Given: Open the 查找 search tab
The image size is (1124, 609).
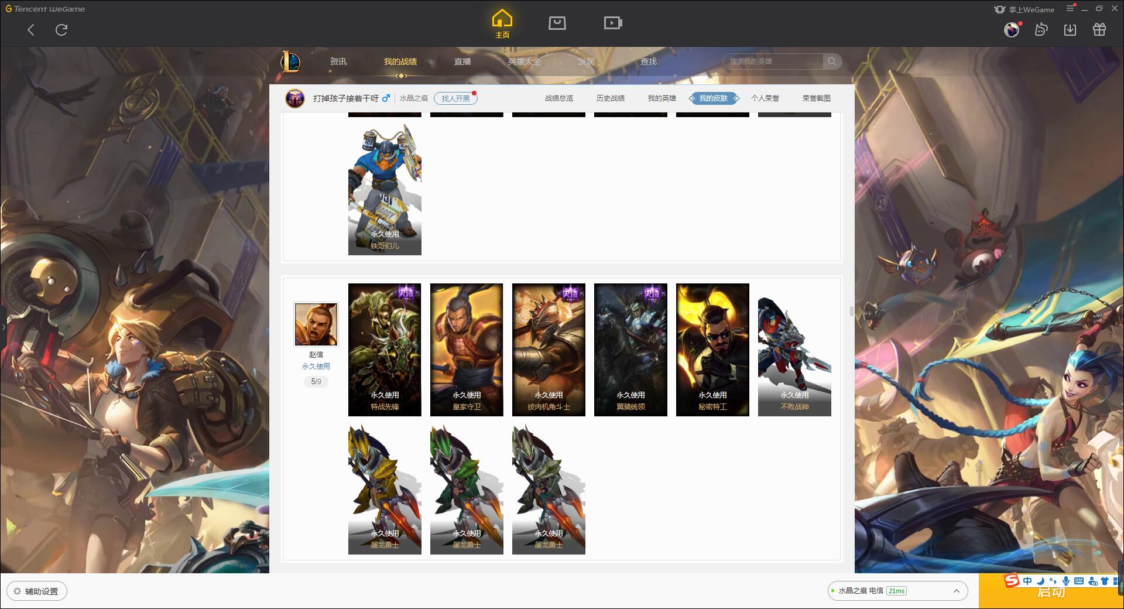Looking at the screenshot, I should coord(648,61).
